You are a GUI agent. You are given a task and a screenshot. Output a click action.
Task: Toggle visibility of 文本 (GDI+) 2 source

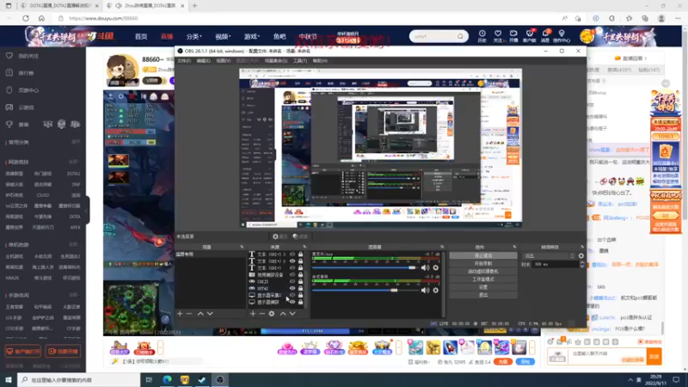click(292, 261)
